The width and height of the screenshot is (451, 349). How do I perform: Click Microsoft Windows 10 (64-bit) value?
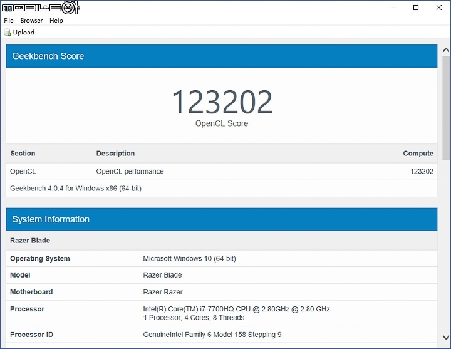[x=190, y=258]
